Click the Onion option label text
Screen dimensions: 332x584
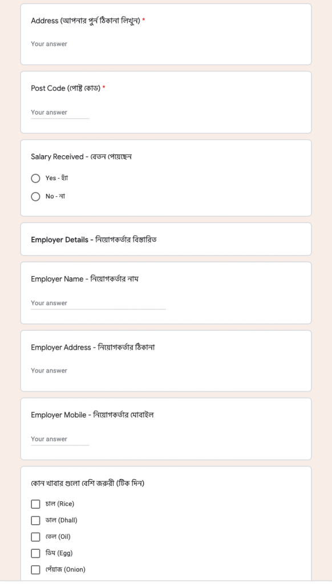(x=65, y=570)
